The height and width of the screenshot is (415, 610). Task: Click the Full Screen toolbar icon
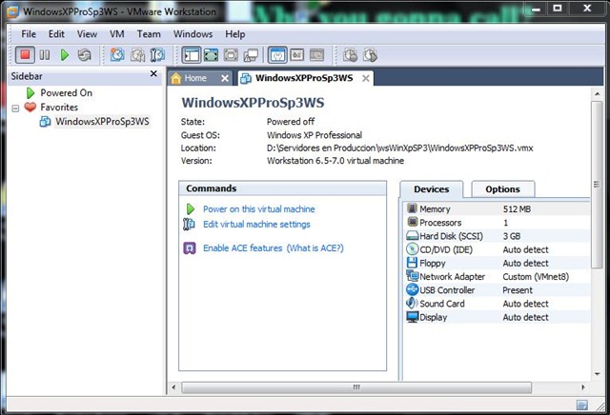click(x=211, y=55)
